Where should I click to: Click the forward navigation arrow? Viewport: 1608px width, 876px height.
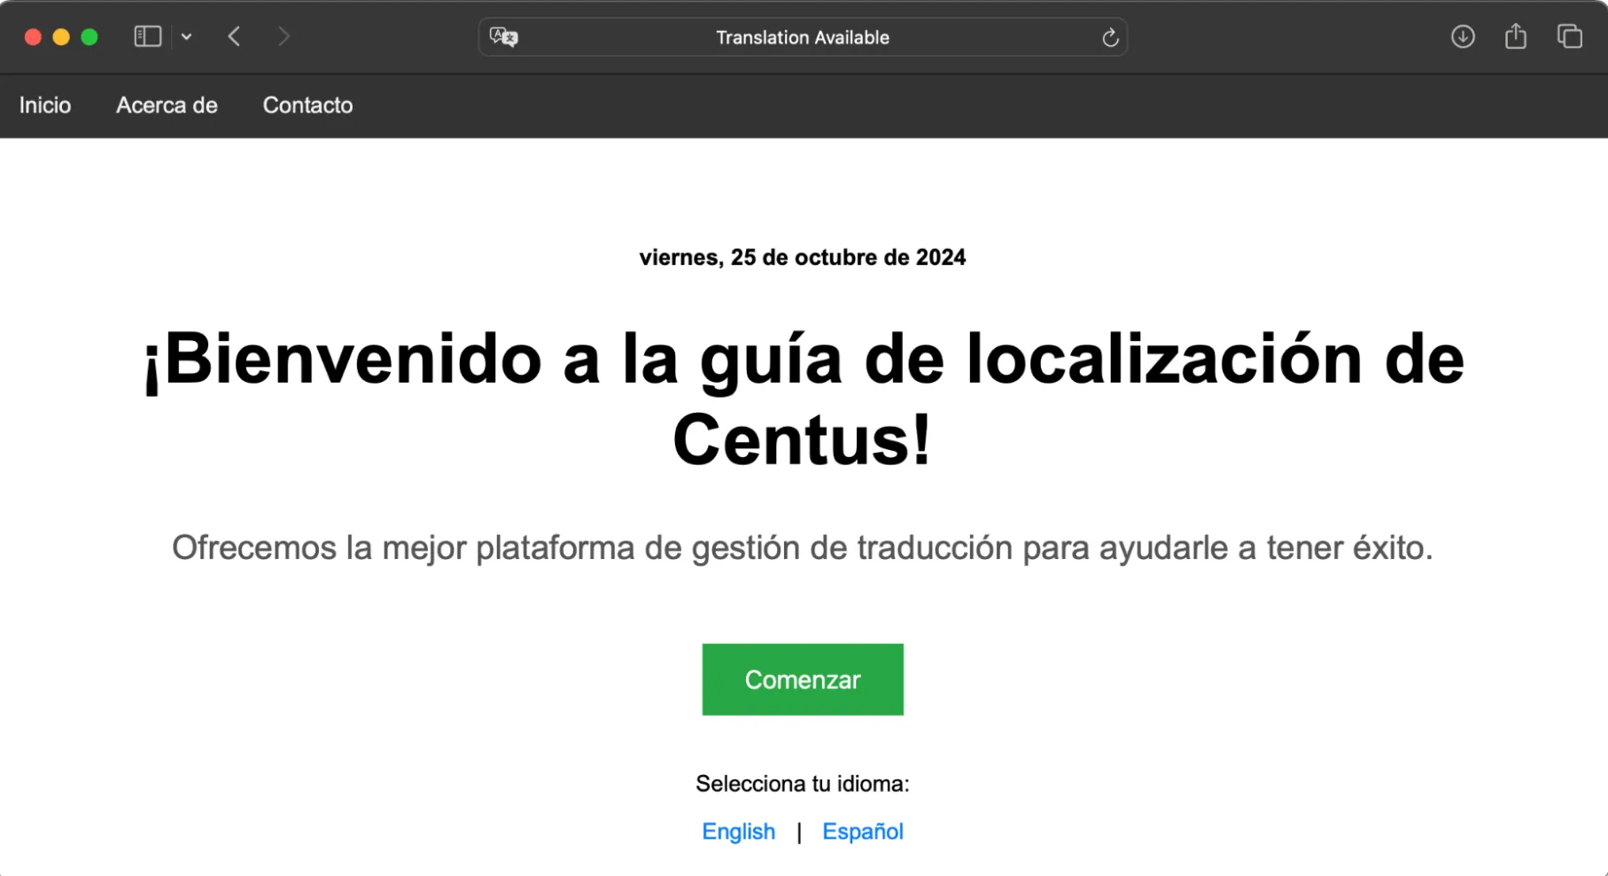284,36
